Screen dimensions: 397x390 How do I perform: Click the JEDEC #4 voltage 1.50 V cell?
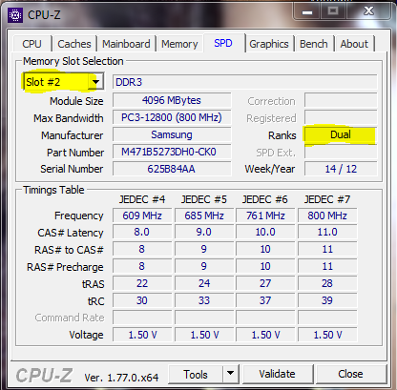click(x=142, y=335)
